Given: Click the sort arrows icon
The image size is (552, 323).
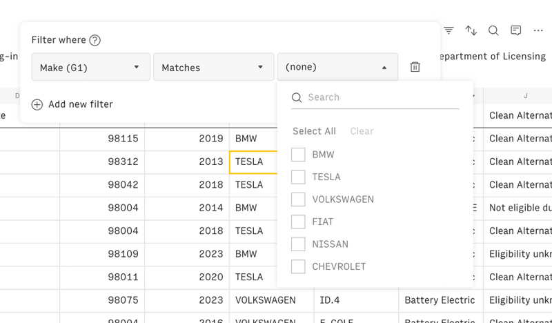Looking at the screenshot, I should tap(471, 30).
